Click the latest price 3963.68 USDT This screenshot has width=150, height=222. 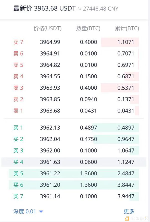point(55,8)
